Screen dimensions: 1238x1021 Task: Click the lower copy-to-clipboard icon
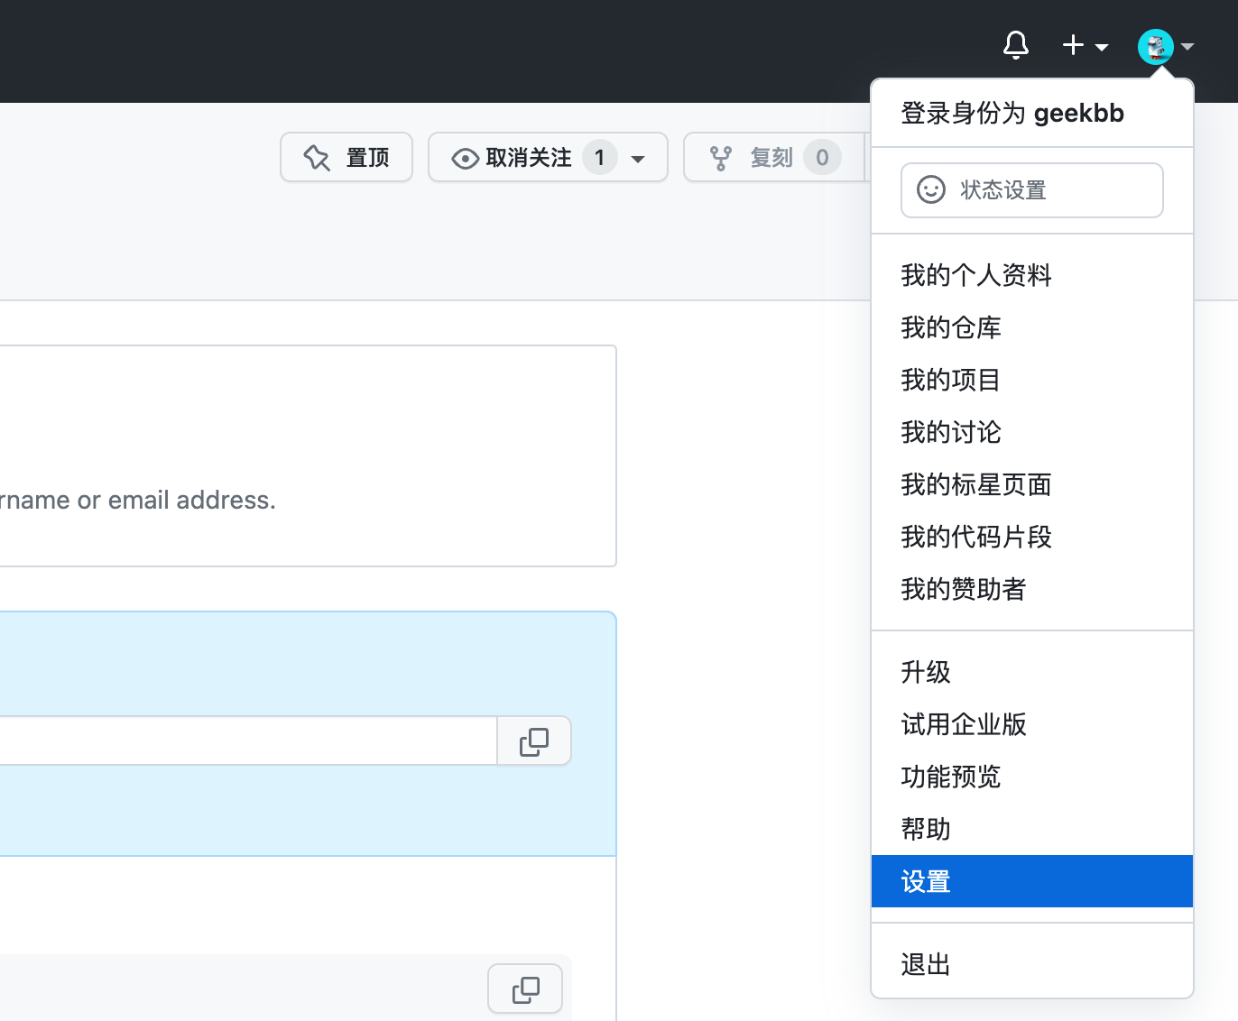[x=524, y=989]
